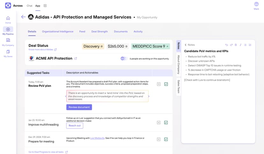Toggle the team members switch

pos(123,58)
